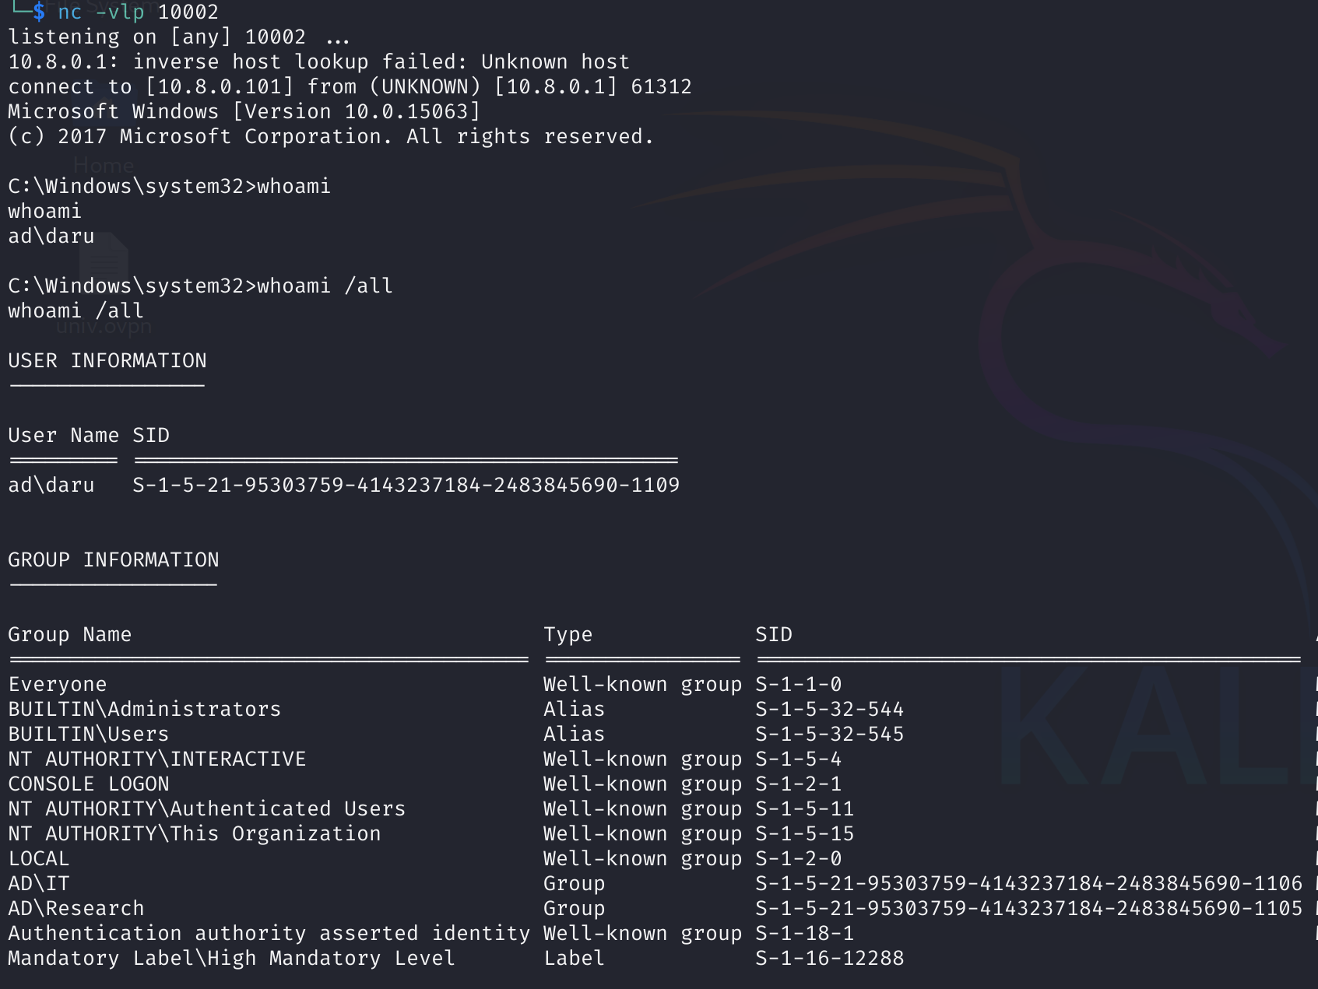The height and width of the screenshot is (989, 1318).
Task: Click the source port number 61312
Action: (x=661, y=86)
